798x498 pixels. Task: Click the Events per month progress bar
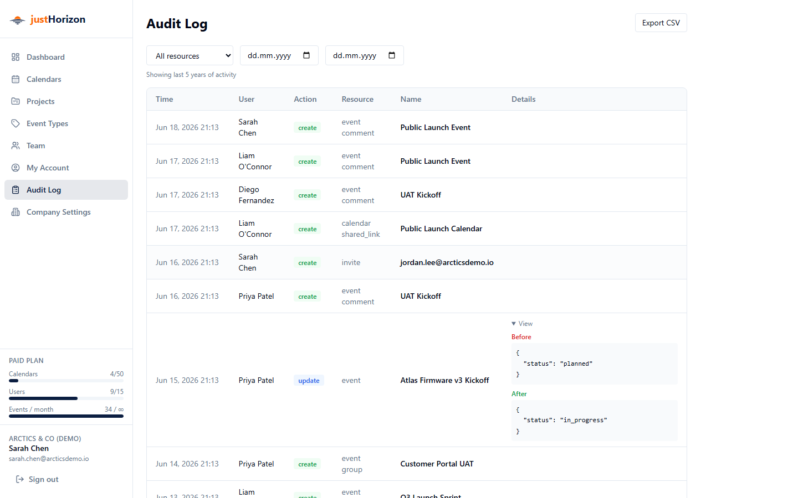click(x=66, y=416)
